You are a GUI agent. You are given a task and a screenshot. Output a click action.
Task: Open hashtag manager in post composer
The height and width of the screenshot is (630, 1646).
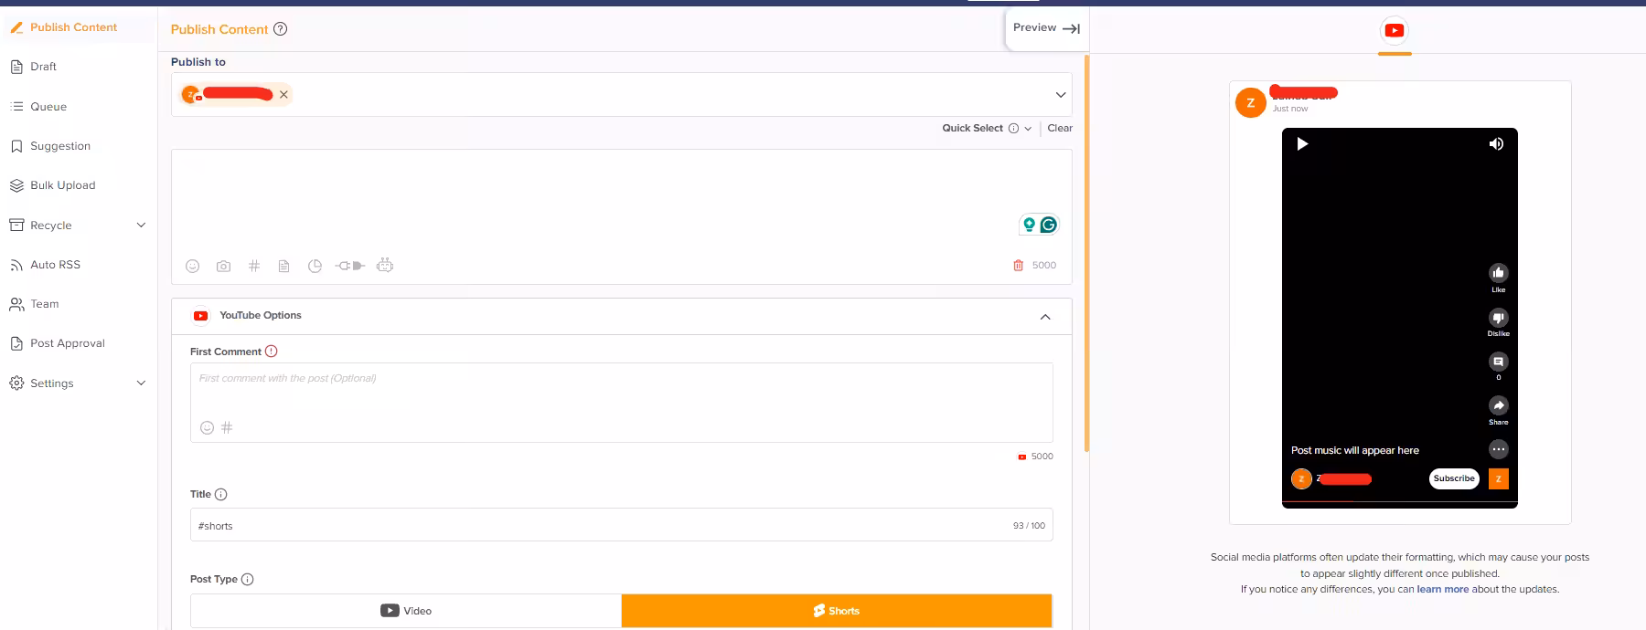click(254, 266)
